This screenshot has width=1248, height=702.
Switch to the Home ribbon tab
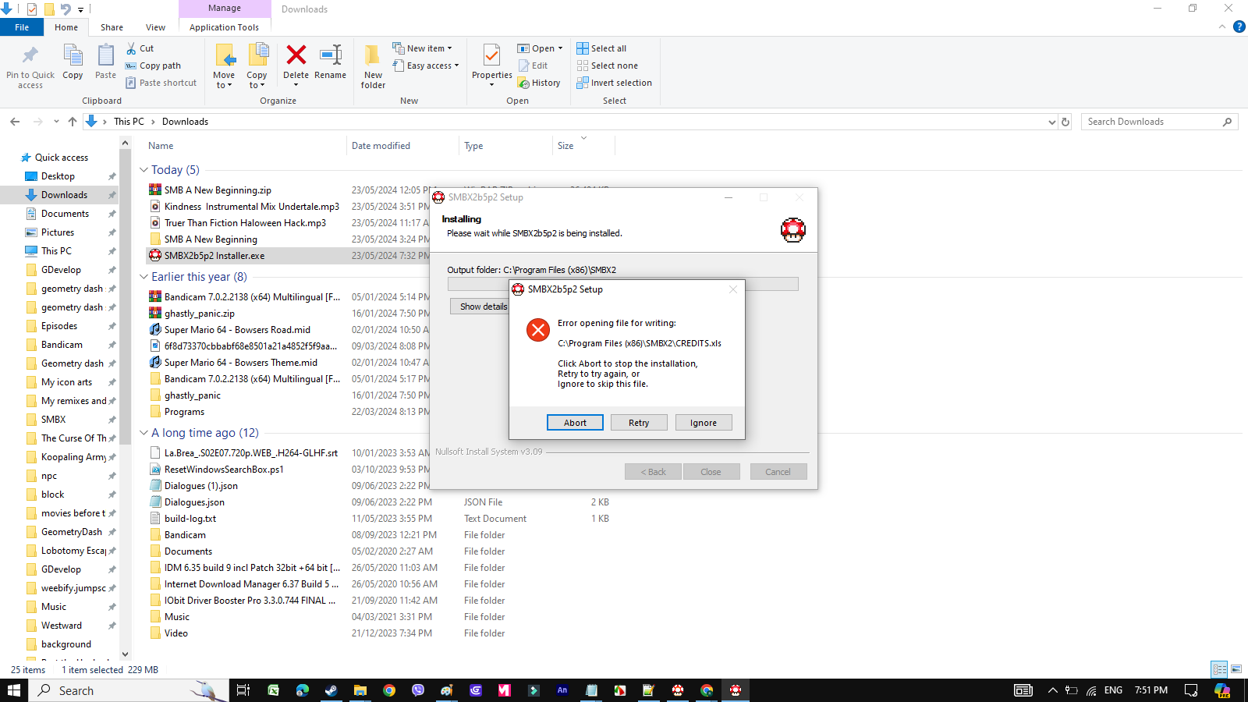click(x=66, y=27)
